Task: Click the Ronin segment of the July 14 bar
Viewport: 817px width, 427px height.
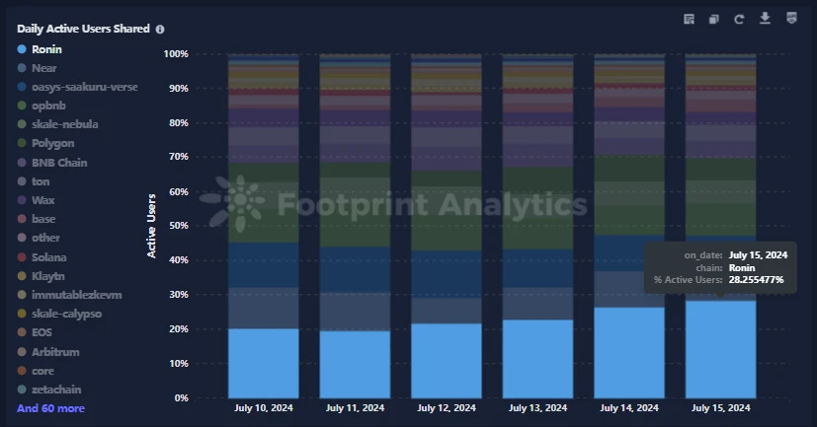Action: (629, 353)
